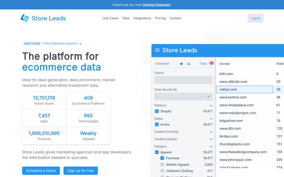The width and height of the screenshot is (284, 177).
Task: Enable the Athletic Apparel checkbox
Action: (x=162, y=164)
